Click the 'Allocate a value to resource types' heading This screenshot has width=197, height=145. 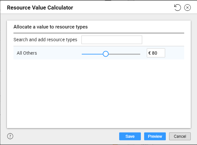[51, 27]
